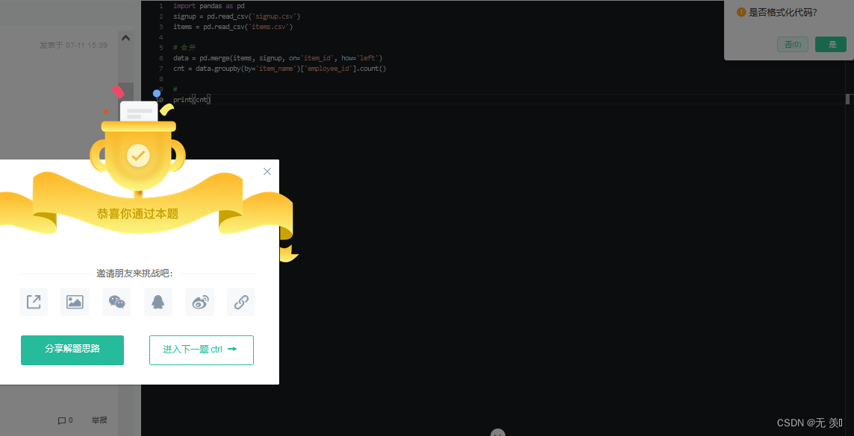Click the 发表于 07-11 15:39 timestamp
The image size is (854, 436).
(73, 45)
